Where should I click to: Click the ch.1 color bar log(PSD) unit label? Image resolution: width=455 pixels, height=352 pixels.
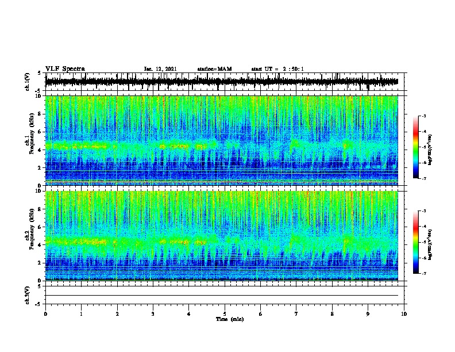(x=430, y=150)
